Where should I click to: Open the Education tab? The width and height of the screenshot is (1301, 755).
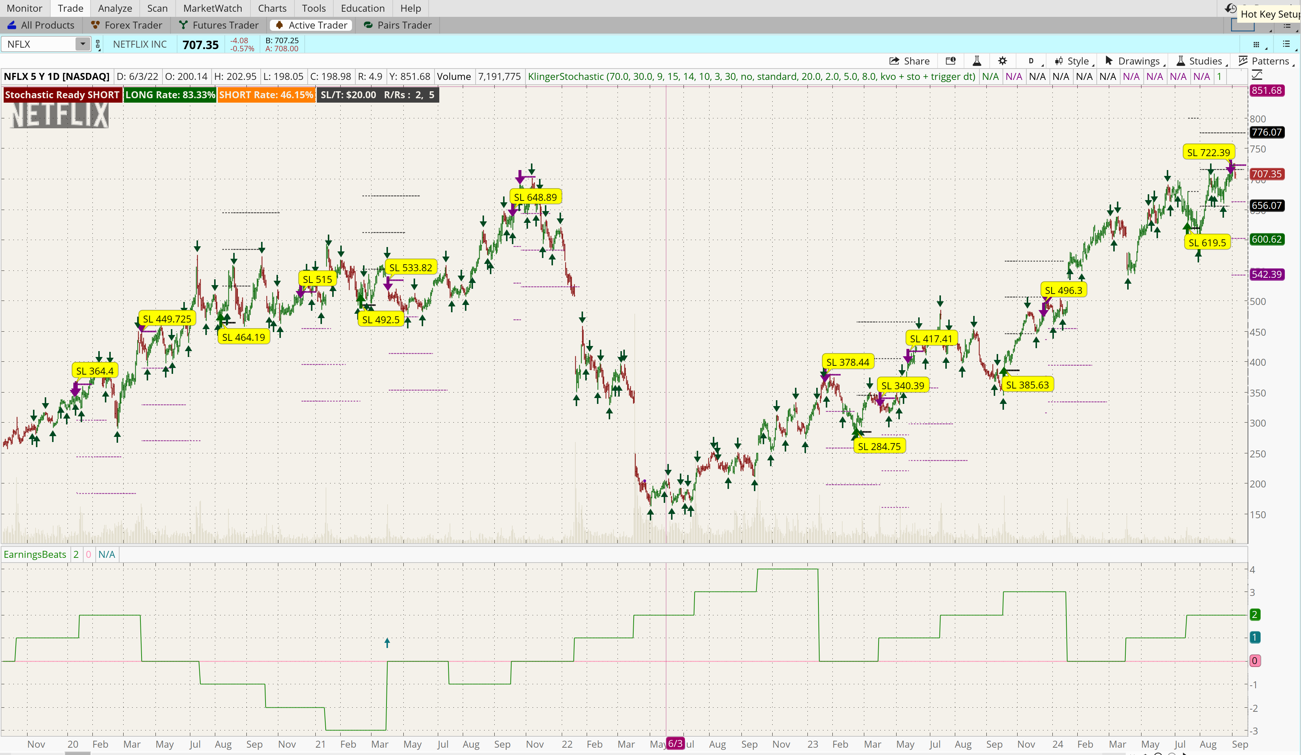click(363, 8)
